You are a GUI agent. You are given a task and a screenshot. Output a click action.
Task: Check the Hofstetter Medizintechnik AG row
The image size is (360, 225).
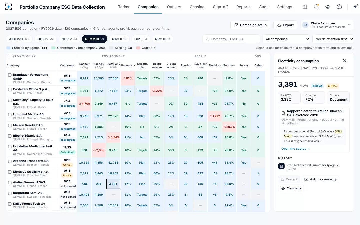(x=10, y=147)
